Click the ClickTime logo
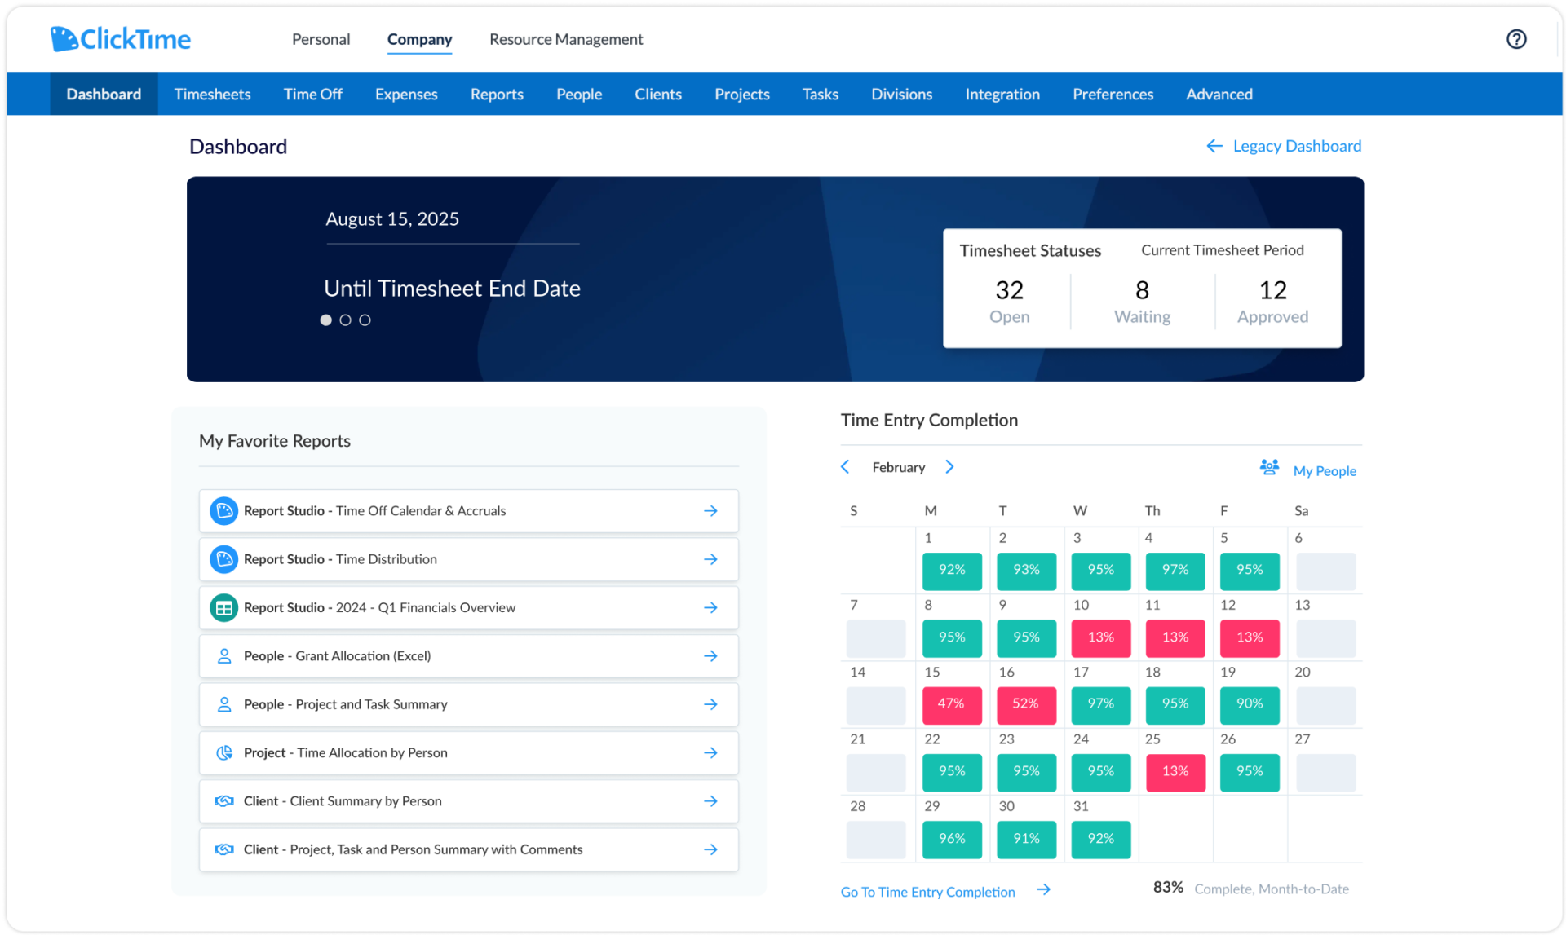 [121, 38]
